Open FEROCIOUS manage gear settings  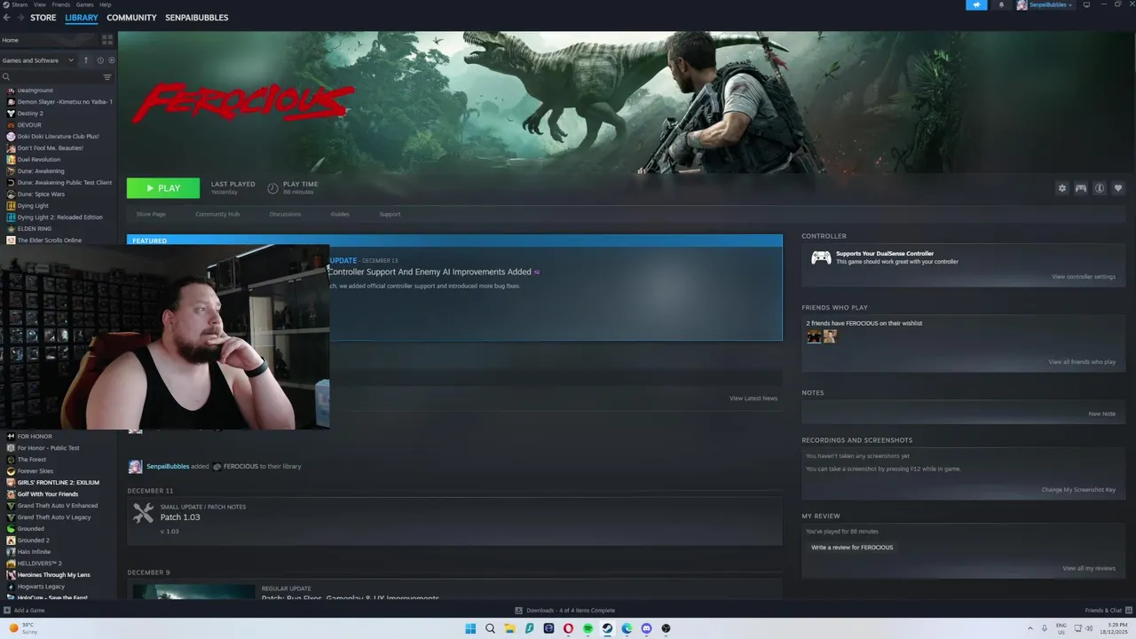[1061, 188]
